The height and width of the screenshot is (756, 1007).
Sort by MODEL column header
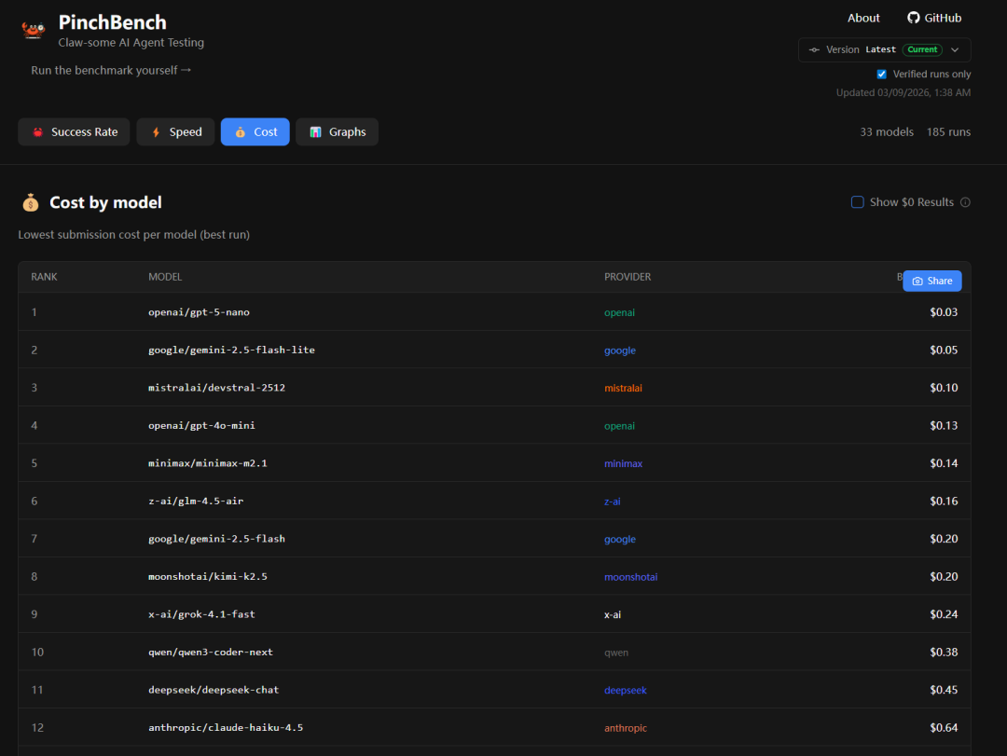click(x=165, y=277)
